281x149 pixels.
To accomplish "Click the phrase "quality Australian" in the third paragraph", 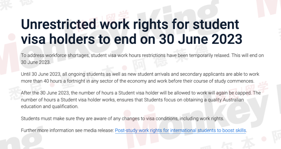I will pos(226,100).
